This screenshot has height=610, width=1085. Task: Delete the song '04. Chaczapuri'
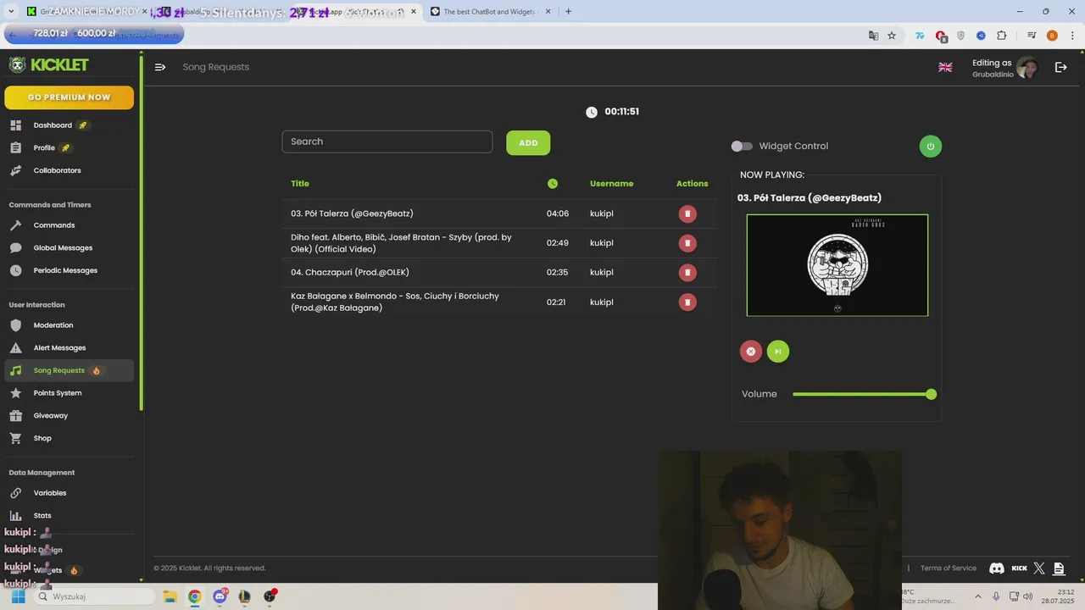(x=687, y=273)
